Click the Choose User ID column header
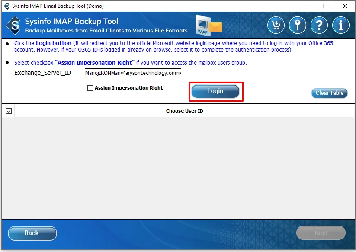Viewport: 356px width, 252px height. click(185, 111)
